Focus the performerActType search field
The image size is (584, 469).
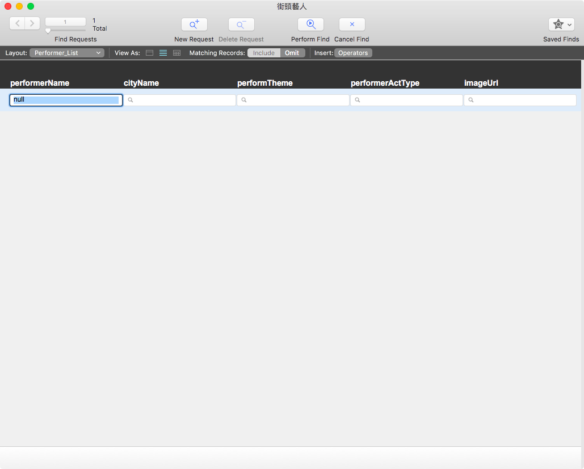(x=407, y=100)
